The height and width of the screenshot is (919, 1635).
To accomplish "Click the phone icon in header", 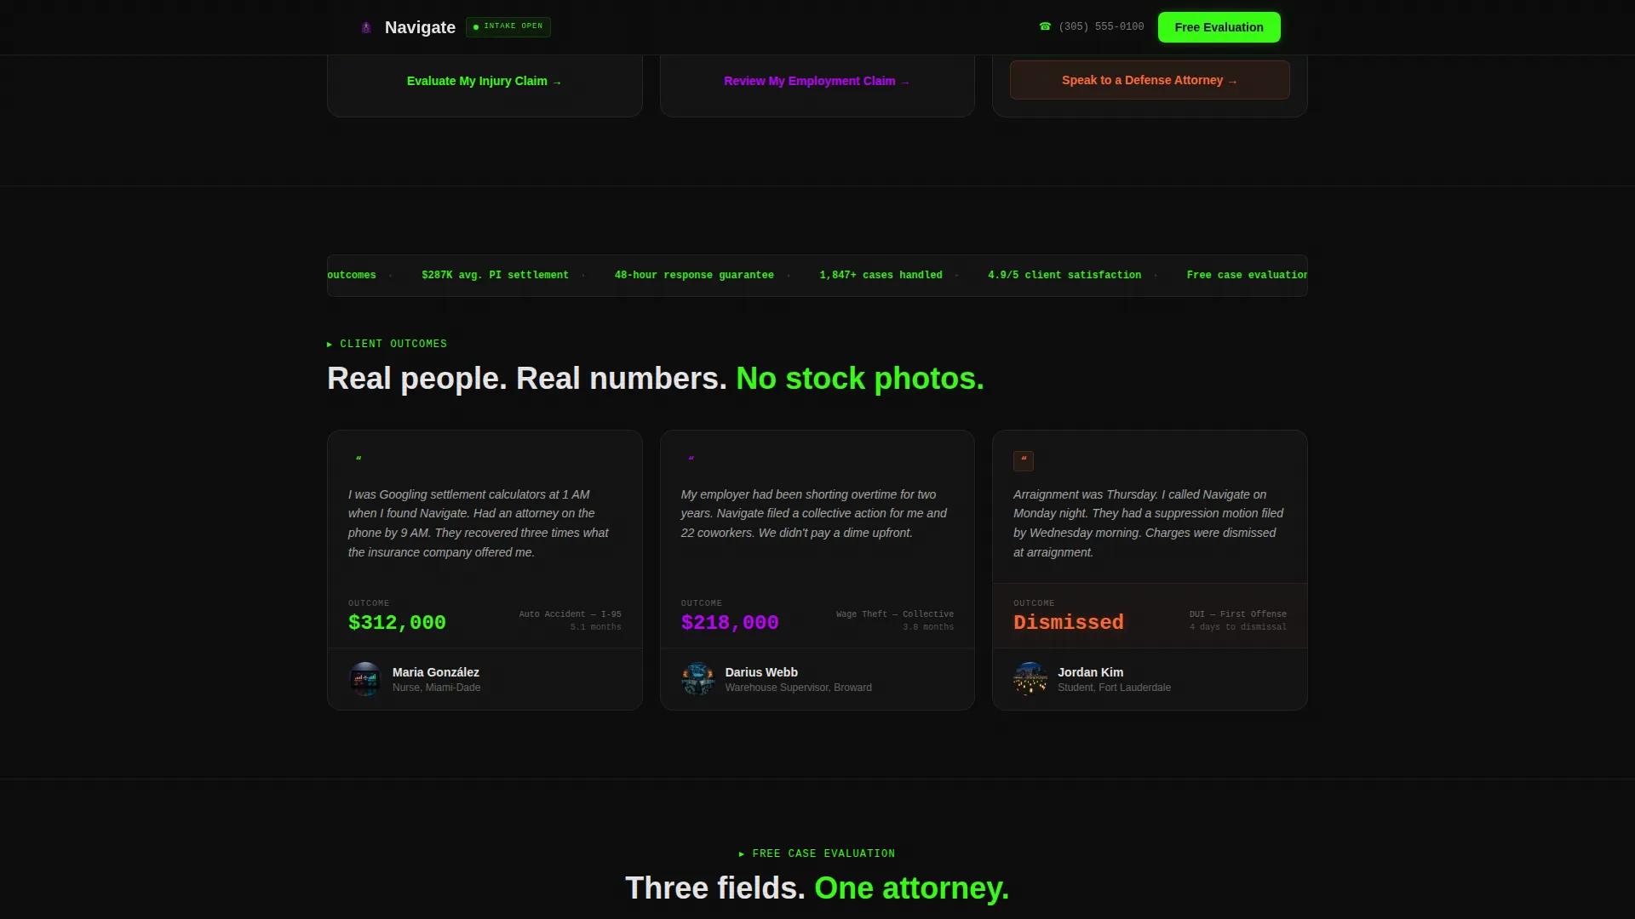I will [x=1045, y=26].
